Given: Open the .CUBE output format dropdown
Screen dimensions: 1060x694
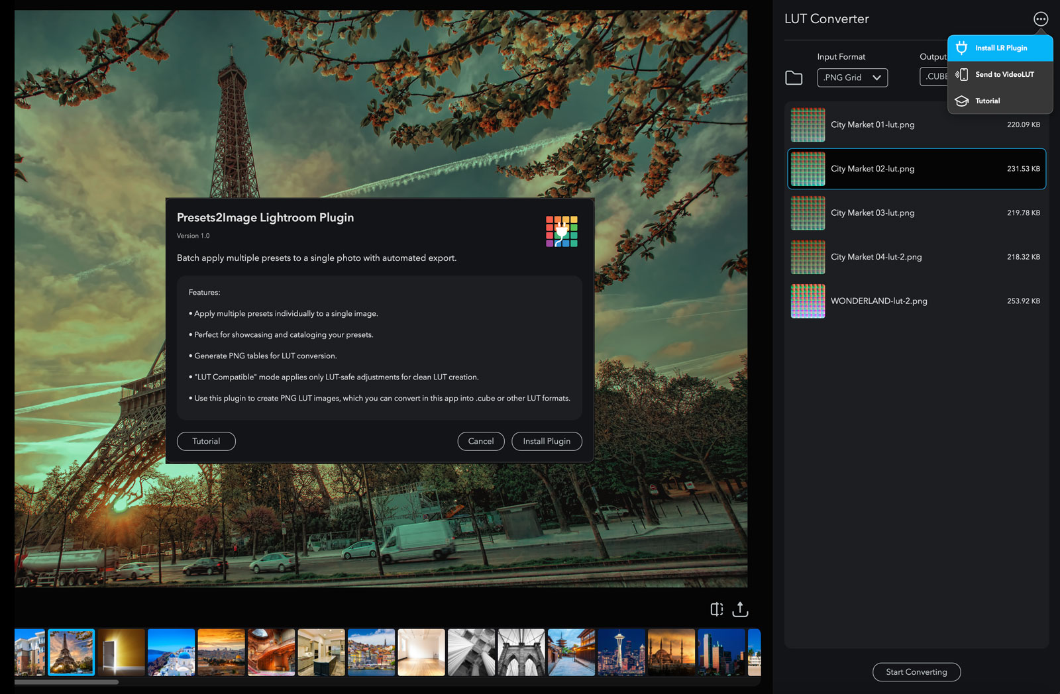Looking at the screenshot, I should 934,77.
